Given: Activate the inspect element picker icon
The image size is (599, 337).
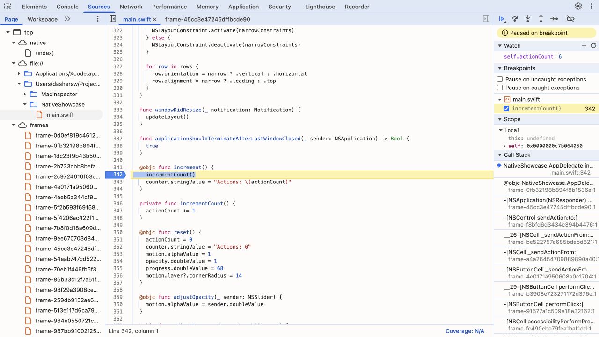Looking at the screenshot, I should click(7, 7).
